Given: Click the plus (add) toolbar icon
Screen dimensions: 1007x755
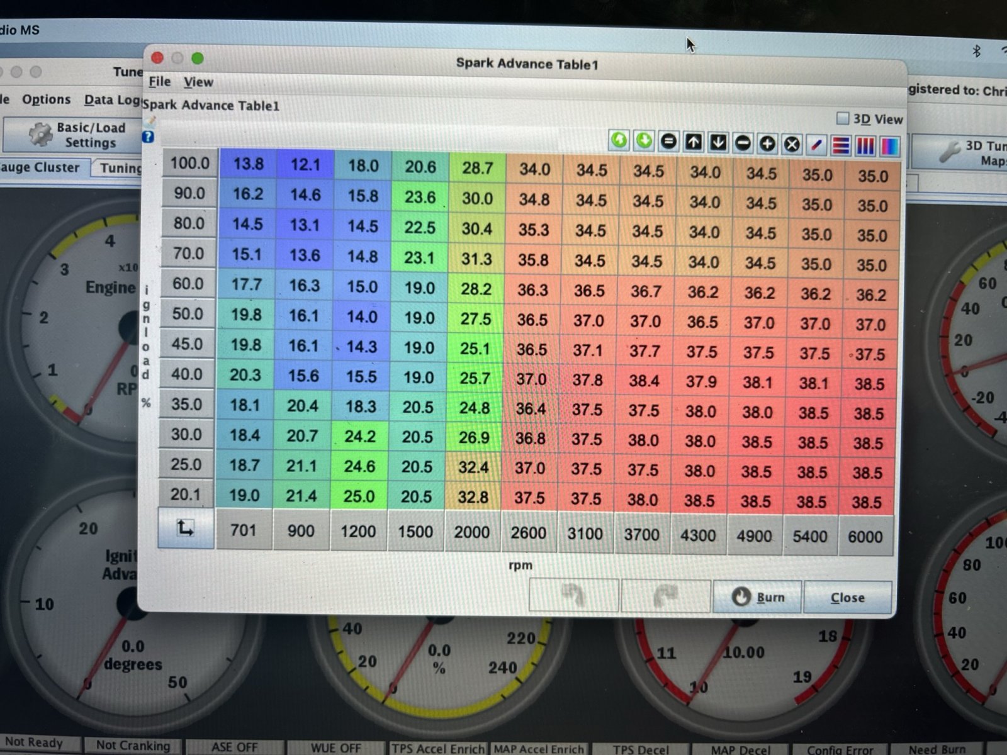Looking at the screenshot, I should pyautogui.click(x=767, y=144).
